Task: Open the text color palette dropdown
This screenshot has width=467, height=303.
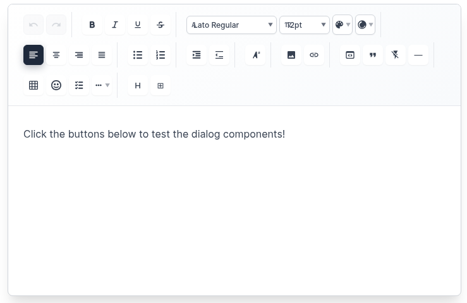Action: pos(343,25)
